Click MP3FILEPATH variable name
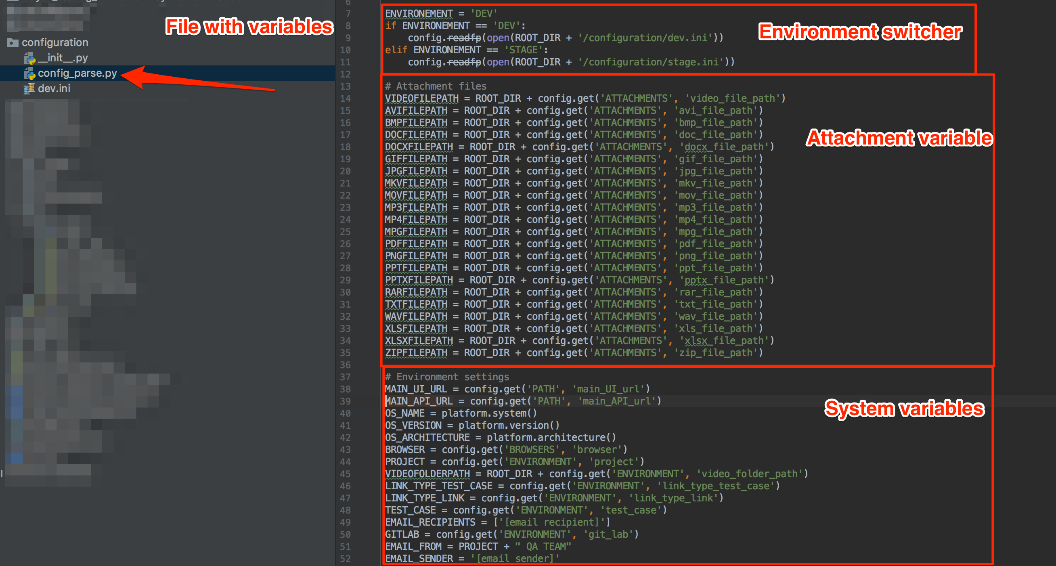 pos(416,208)
